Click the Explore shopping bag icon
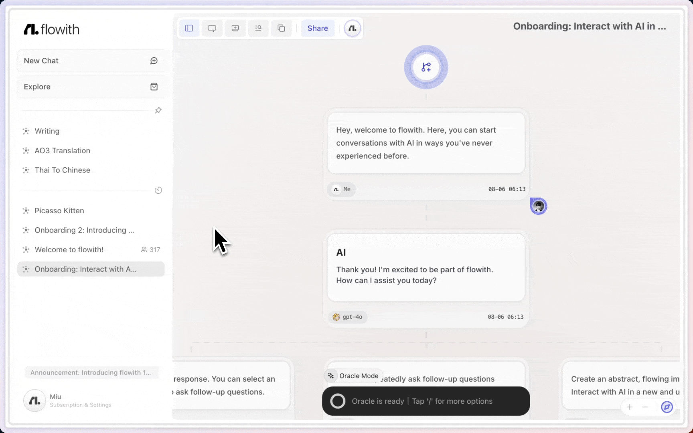 pyautogui.click(x=154, y=87)
